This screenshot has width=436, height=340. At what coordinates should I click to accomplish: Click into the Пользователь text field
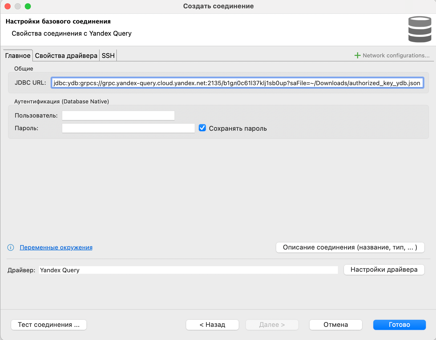click(118, 116)
